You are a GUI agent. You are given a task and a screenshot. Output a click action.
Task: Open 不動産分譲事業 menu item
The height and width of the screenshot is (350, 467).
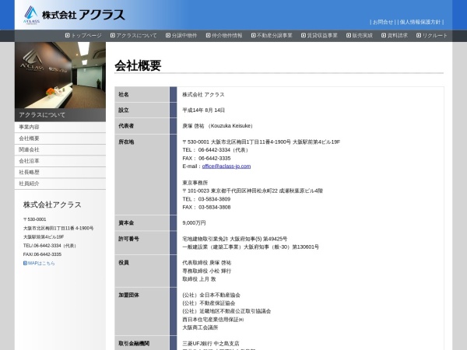(x=275, y=36)
